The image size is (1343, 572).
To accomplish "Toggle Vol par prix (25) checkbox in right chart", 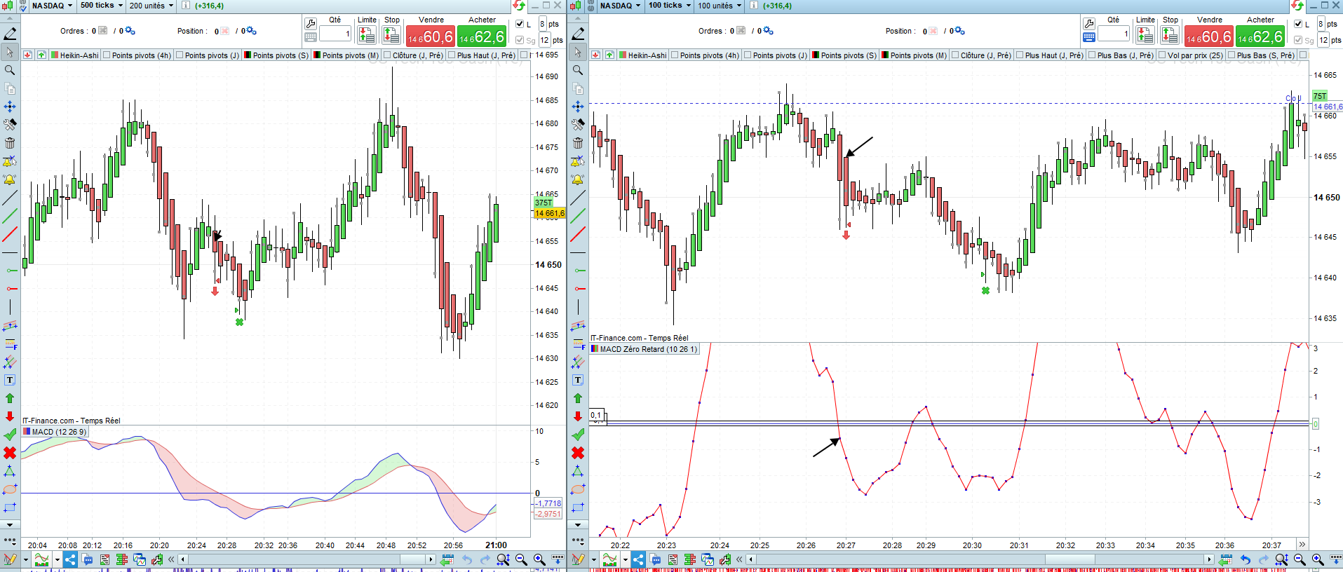I will (x=1162, y=55).
